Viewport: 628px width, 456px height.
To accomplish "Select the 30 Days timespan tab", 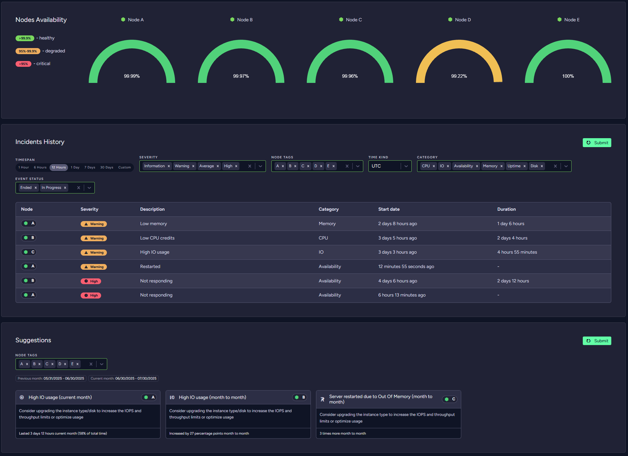I will click(106, 167).
